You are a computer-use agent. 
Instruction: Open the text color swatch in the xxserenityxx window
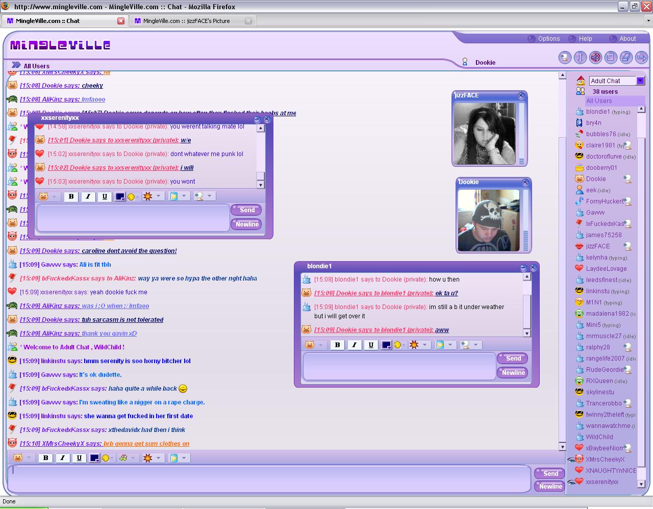point(120,196)
